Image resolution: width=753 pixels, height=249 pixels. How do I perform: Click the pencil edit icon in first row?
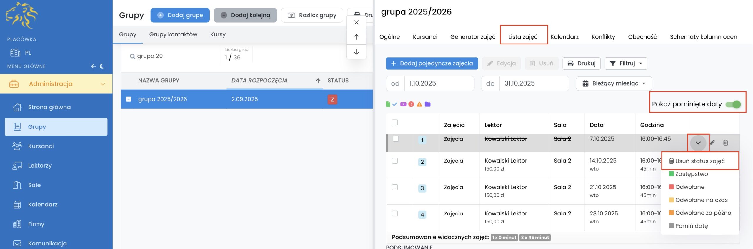(x=712, y=143)
